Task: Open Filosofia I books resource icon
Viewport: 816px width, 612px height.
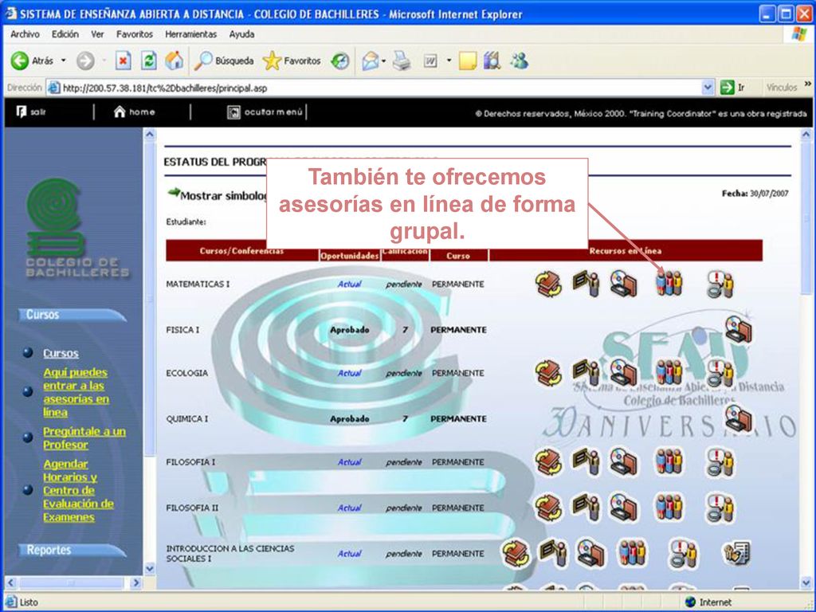Action: pyautogui.click(x=548, y=462)
